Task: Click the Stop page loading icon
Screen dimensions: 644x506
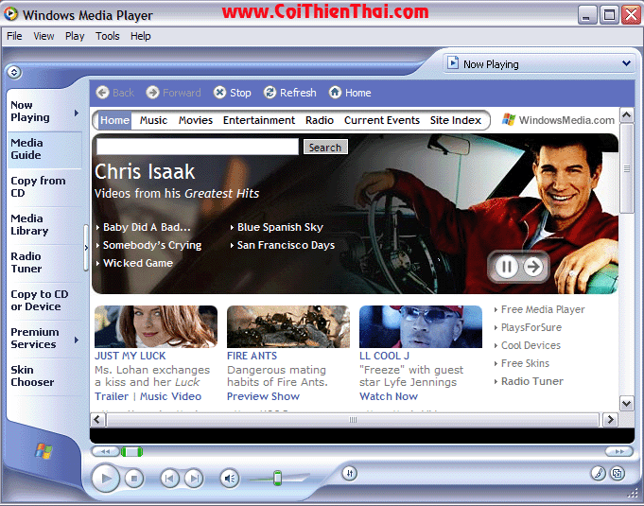Action: click(219, 93)
